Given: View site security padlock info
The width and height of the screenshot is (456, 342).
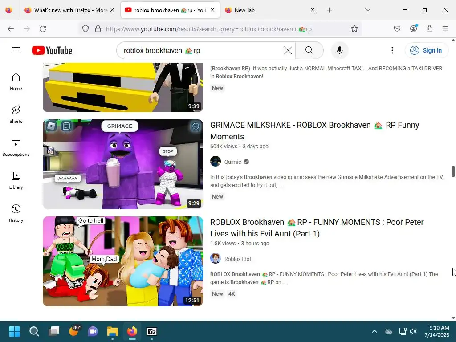Looking at the screenshot, I should coord(98,29).
